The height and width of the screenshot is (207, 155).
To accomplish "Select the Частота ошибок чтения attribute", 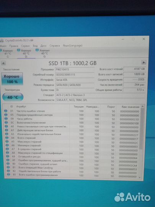I will [x=31, y=111].
